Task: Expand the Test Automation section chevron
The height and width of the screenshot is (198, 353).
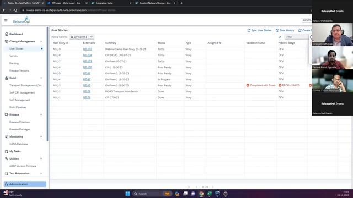Action: (41, 173)
